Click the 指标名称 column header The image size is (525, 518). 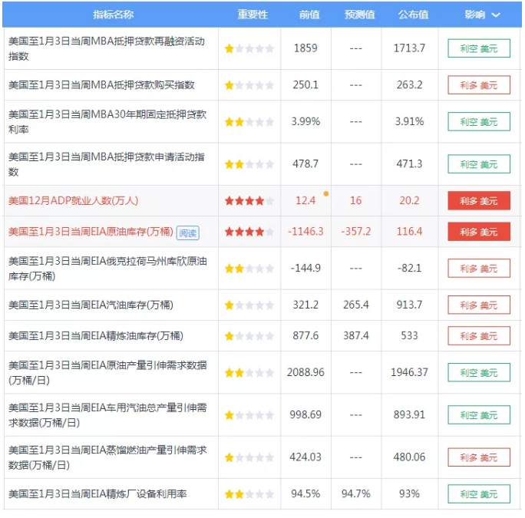113,15
